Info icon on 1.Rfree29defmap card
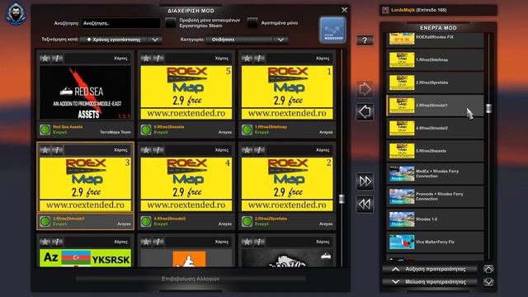The width and height of the screenshot is (528, 297). [259, 59]
